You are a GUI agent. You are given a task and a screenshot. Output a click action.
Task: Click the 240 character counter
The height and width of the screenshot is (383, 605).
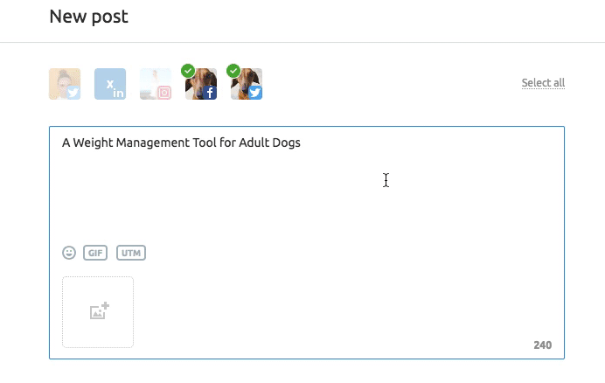pos(543,345)
